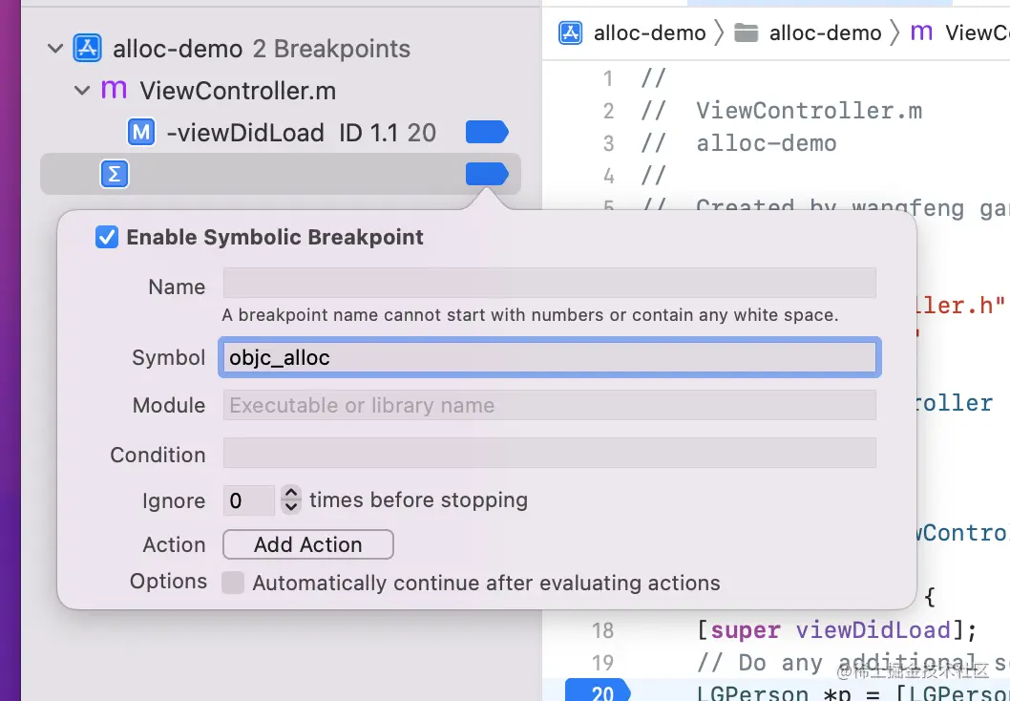The height and width of the screenshot is (701, 1010).
Task: Click the alloc-demo project icon in navigator
Action: point(88,48)
